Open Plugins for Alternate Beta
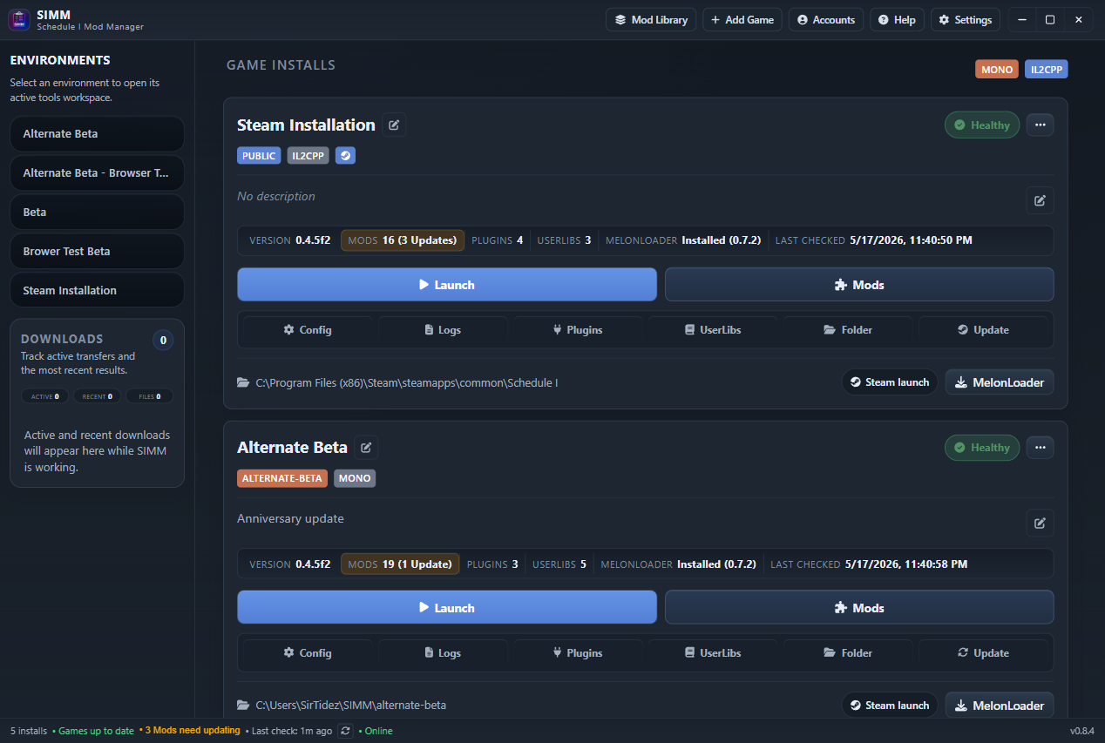The image size is (1105, 743). pyautogui.click(x=577, y=652)
